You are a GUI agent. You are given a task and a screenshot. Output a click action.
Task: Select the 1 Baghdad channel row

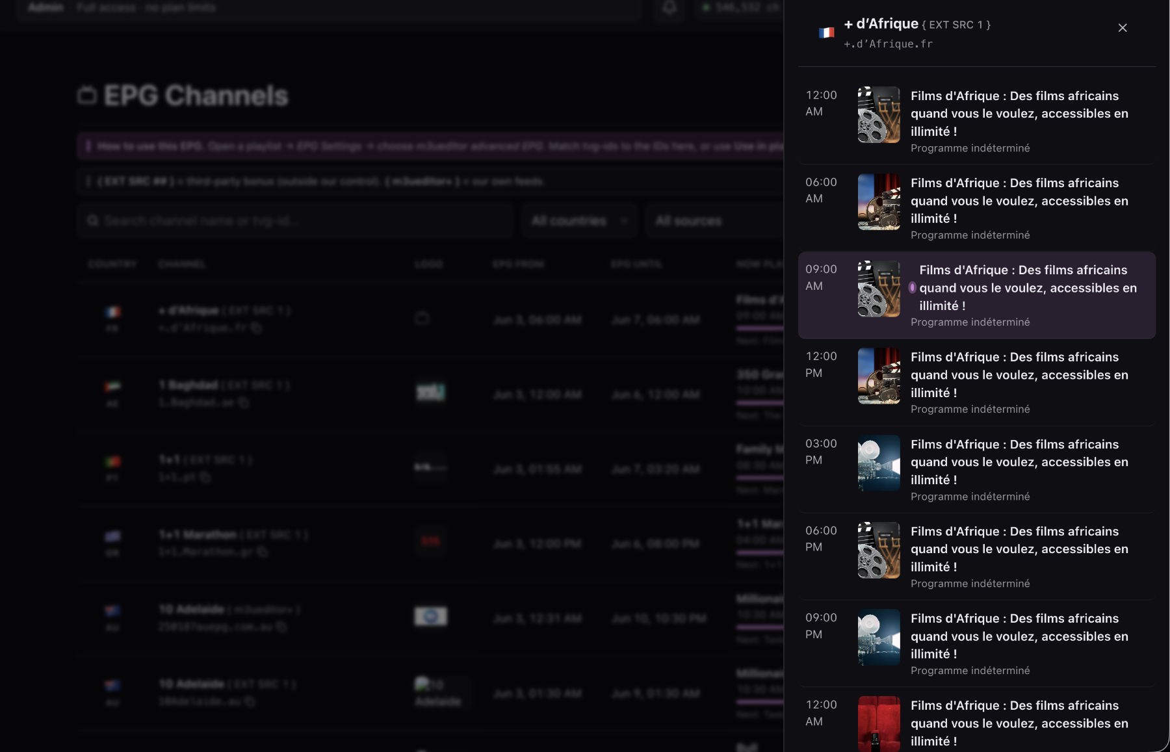[x=430, y=394]
